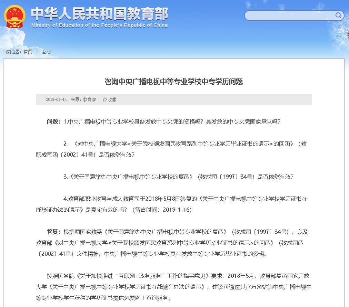Open the 互动 breadcrumb link
The height and width of the screenshot is (307, 349).
pos(46,52)
